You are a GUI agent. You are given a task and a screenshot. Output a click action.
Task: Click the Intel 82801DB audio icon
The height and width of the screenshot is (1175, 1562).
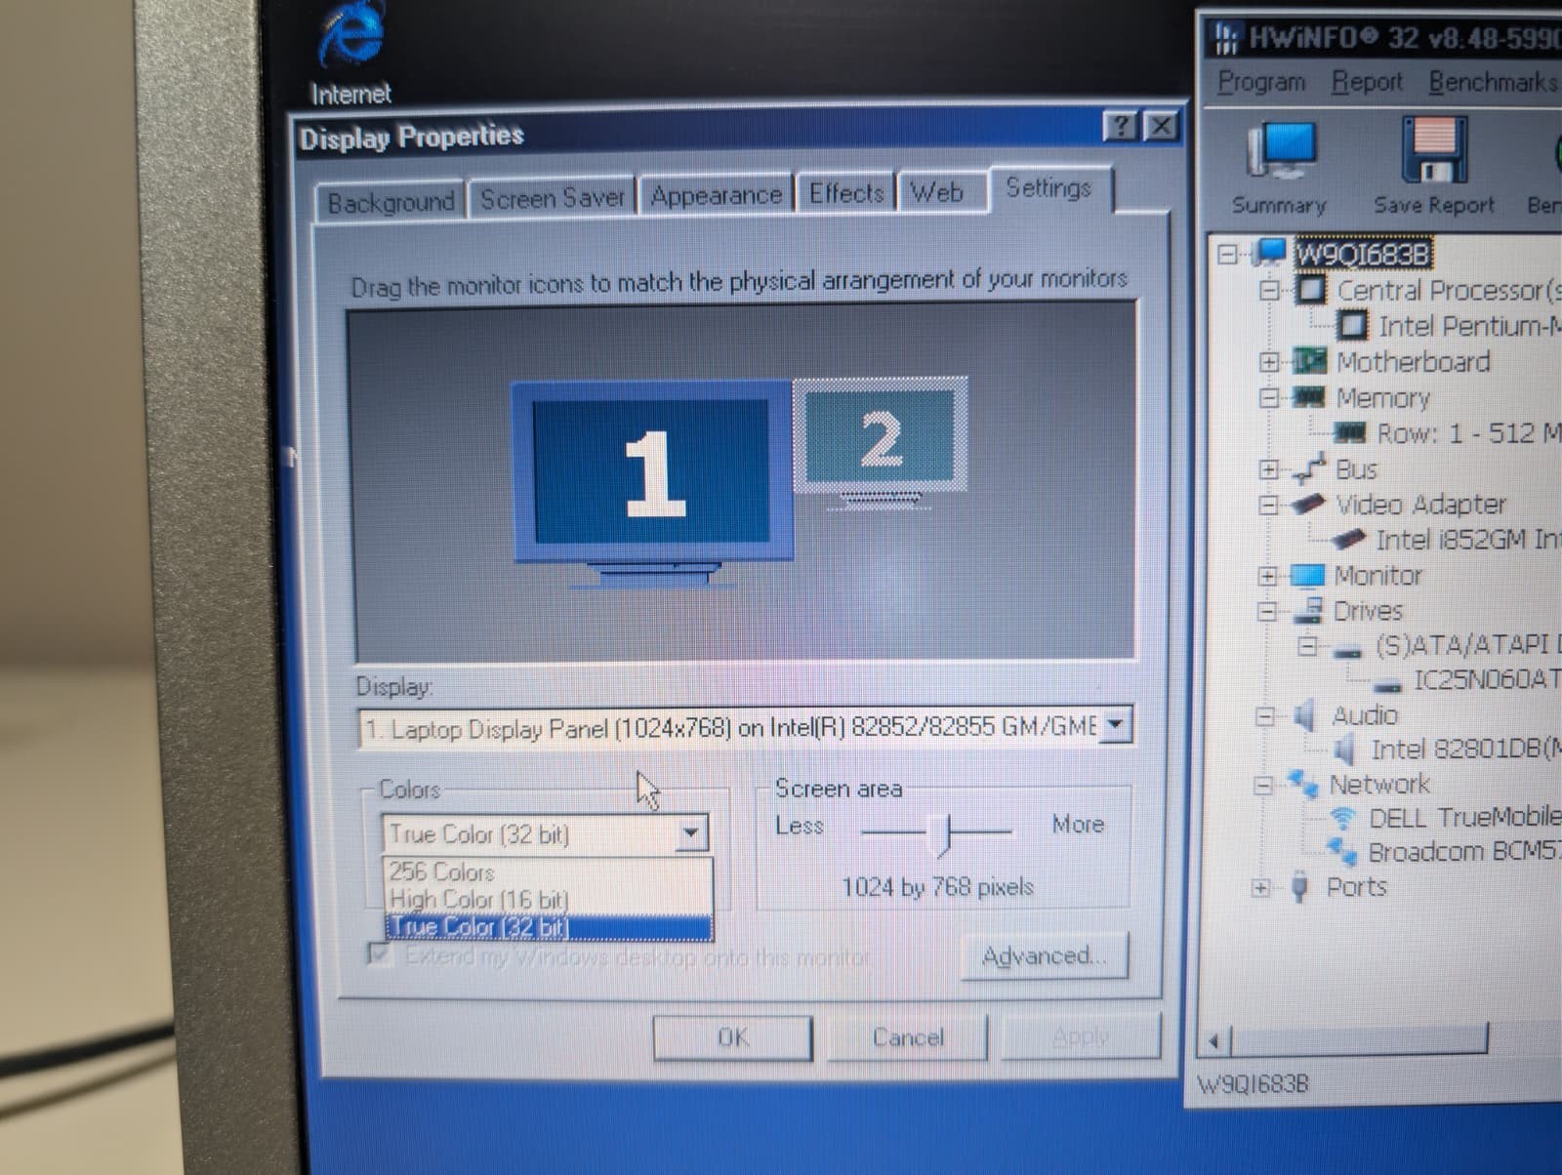[1344, 750]
